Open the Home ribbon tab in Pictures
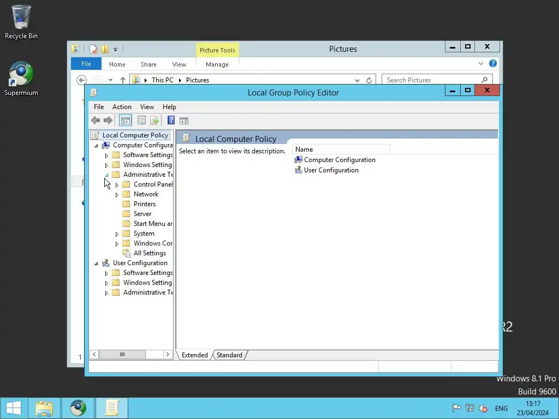559x419 pixels. [x=117, y=64]
